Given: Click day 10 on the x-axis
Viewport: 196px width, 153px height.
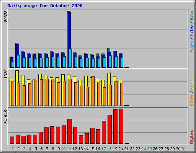Looking at the screenshot, I should 63,149.
